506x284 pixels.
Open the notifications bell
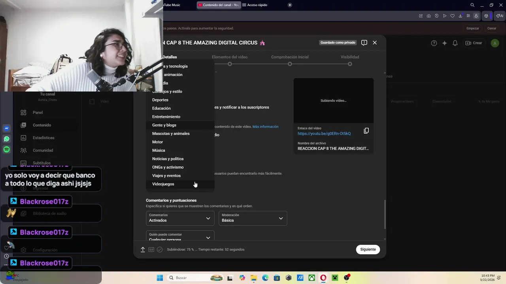click(x=455, y=43)
